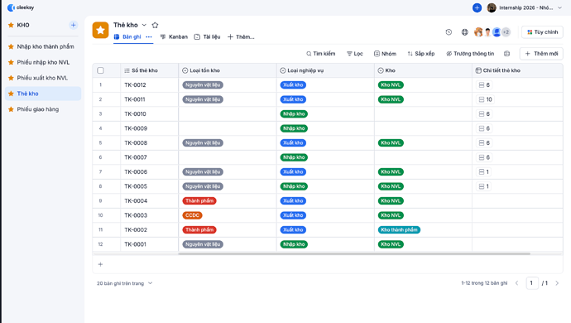The height and width of the screenshot is (323, 571).
Task: Expand the workspace chevron next to Internship 2026
Action: [559, 7]
